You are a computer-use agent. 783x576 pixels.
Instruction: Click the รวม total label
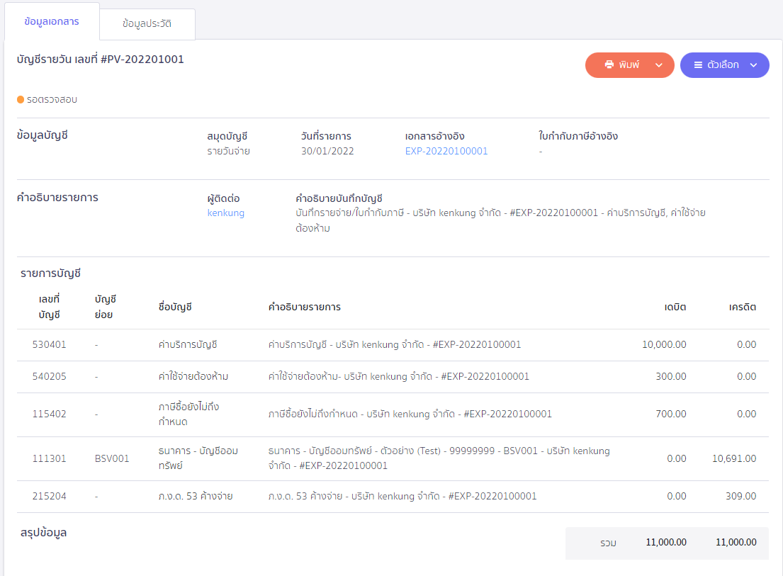(x=608, y=543)
